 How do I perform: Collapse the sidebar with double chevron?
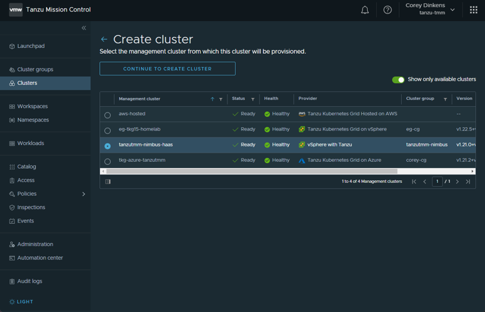coord(84,27)
